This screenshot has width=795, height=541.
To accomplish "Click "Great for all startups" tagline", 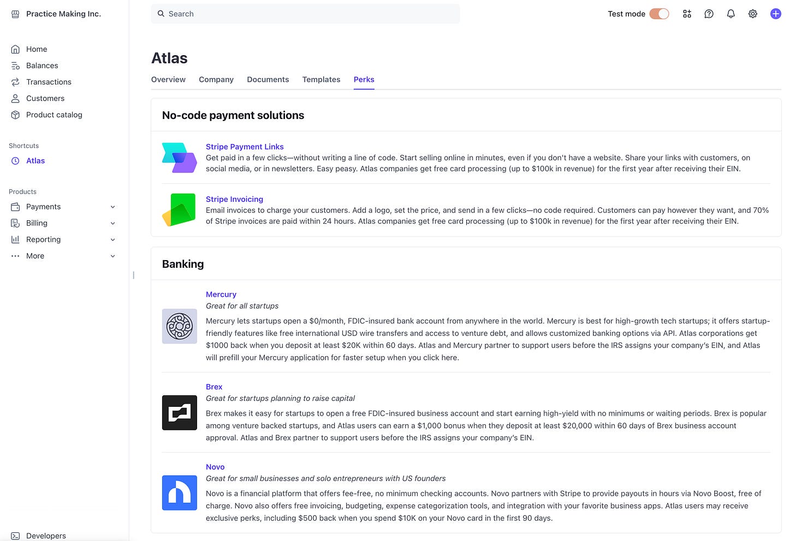I will [x=242, y=306].
